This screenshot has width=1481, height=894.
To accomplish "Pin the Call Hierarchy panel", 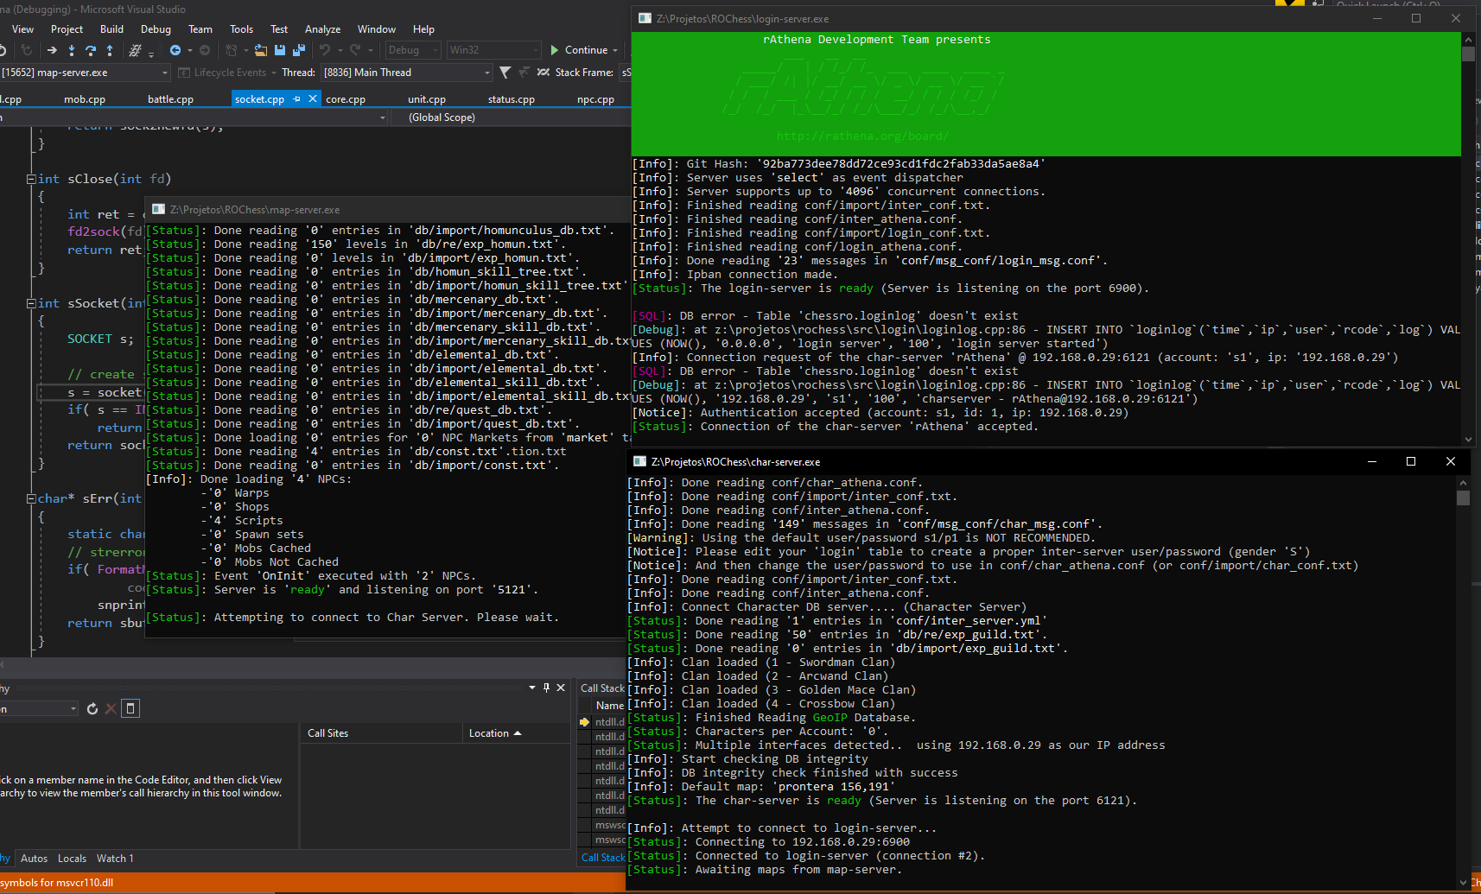I will click(546, 688).
